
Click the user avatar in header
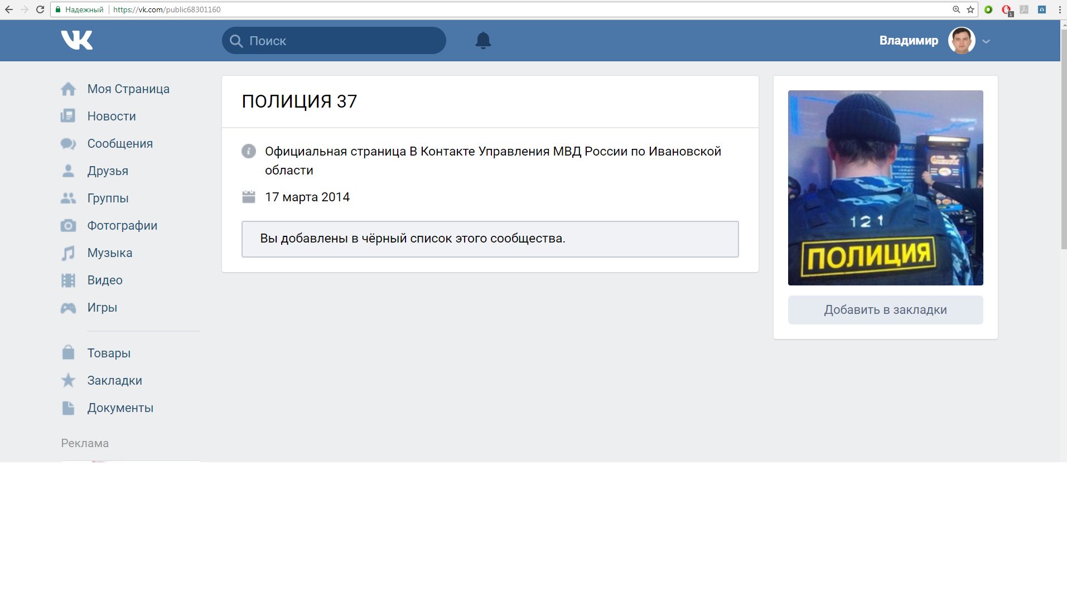click(x=962, y=41)
